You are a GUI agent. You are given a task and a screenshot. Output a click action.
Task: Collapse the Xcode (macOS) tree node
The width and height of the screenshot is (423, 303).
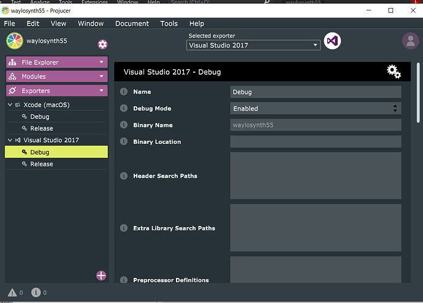click(10, 105)
